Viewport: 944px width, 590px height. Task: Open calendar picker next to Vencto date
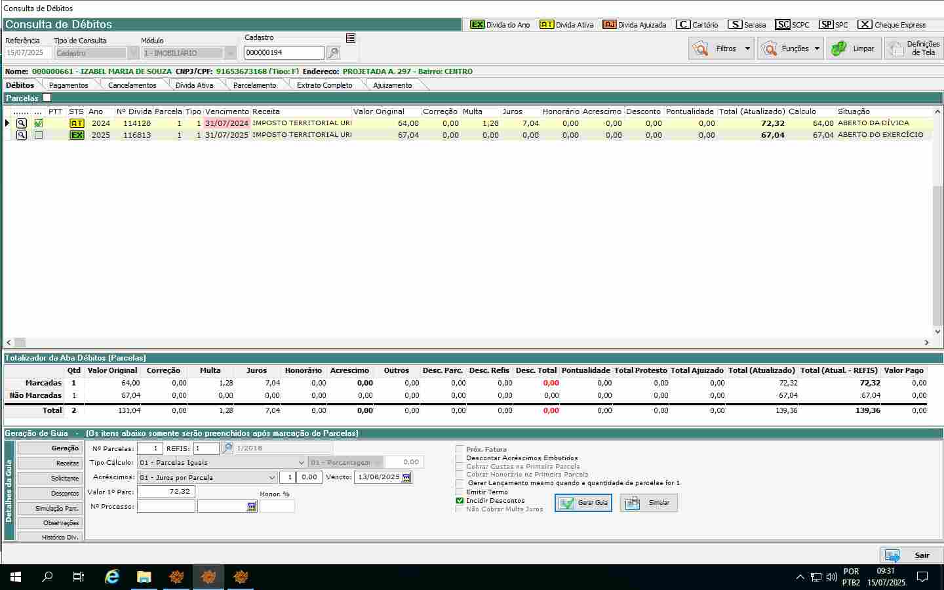click(406, 477)
